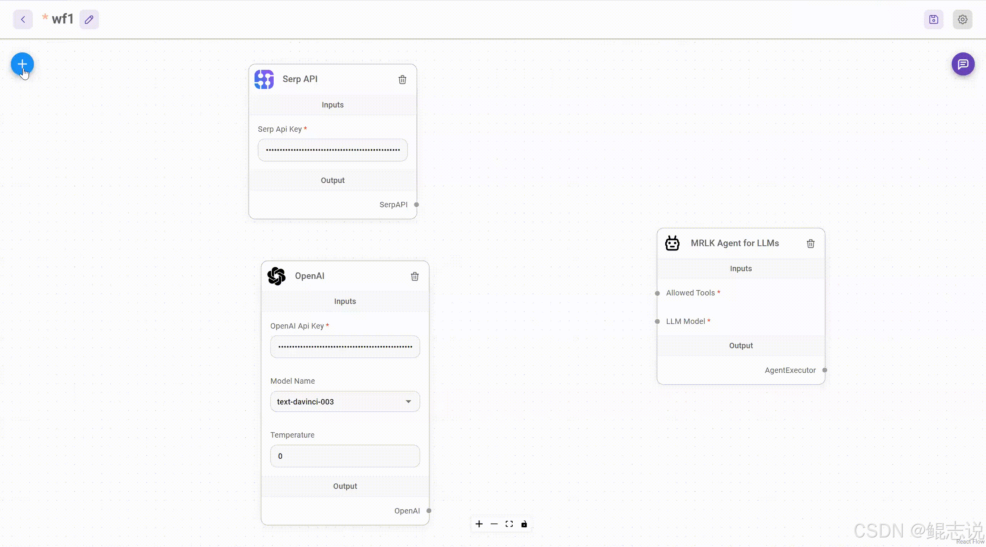Open the purple chat message button
Viewport: 986px width, 547px height.
pyautogui.click(x=962, y=64)
